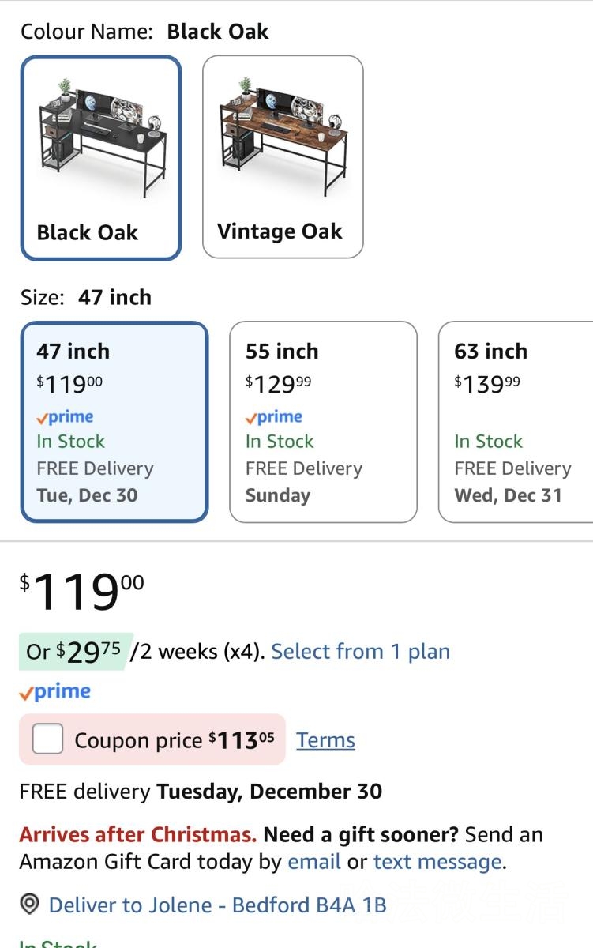Image resolution: width=593 pixels, height=948 pixels.
Task: Click the Prime logo under the price
Action: pos(55,692)
